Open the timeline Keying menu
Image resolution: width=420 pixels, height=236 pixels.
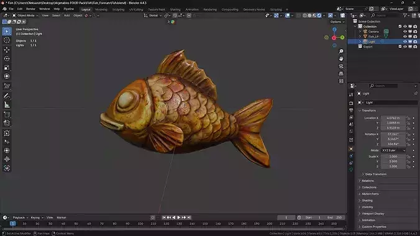[37, 217]
